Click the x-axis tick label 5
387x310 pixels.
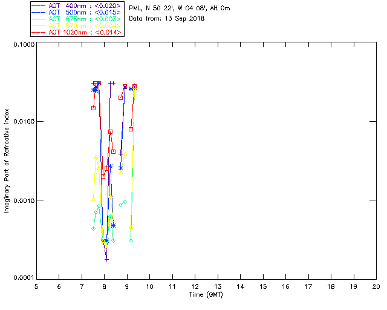pos(36,286)
